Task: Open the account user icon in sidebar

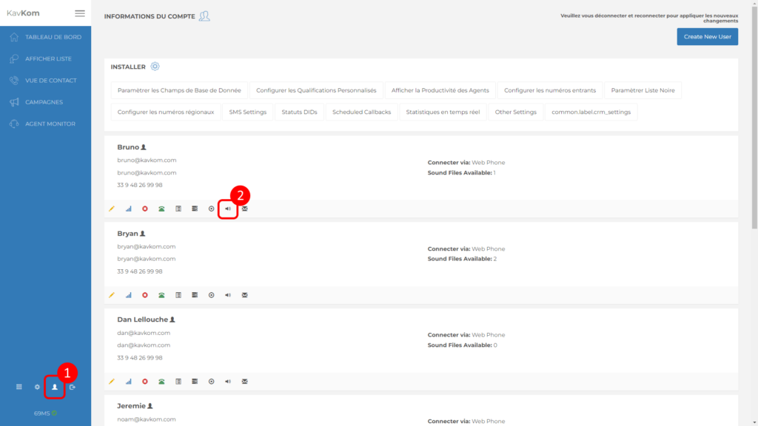Action: point(54,387)
